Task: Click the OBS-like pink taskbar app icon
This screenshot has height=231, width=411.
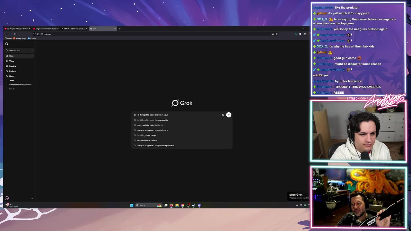Action: tap(183, 205)
